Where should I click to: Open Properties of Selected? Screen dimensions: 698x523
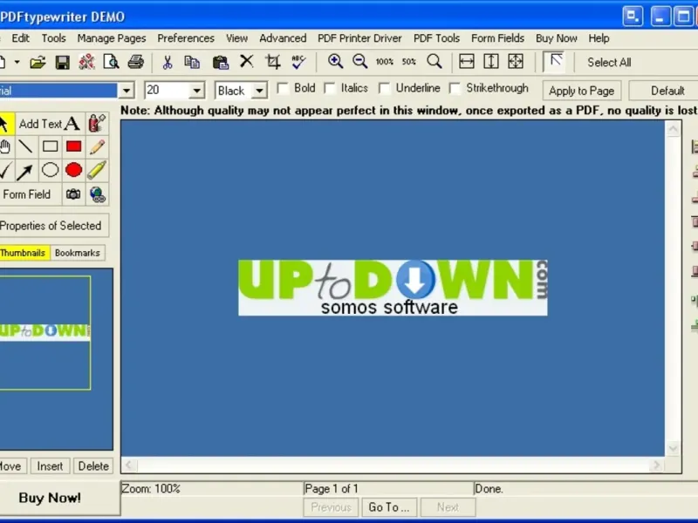coord(53,226)
